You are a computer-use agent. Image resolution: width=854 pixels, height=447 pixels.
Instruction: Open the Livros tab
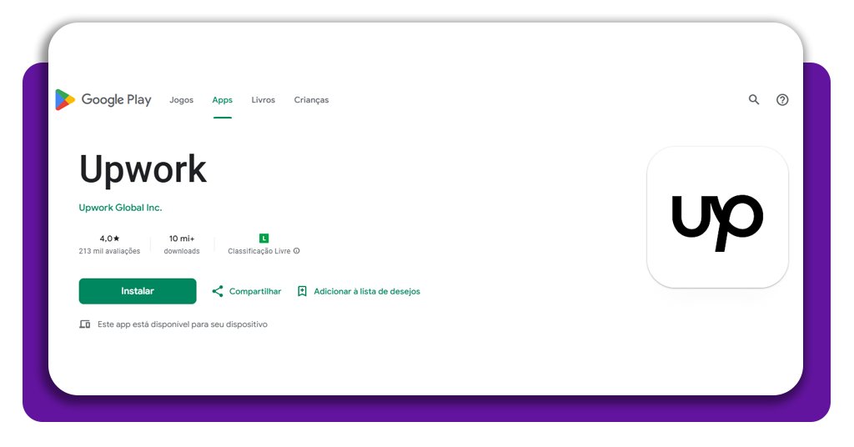(x=263, y=100)
